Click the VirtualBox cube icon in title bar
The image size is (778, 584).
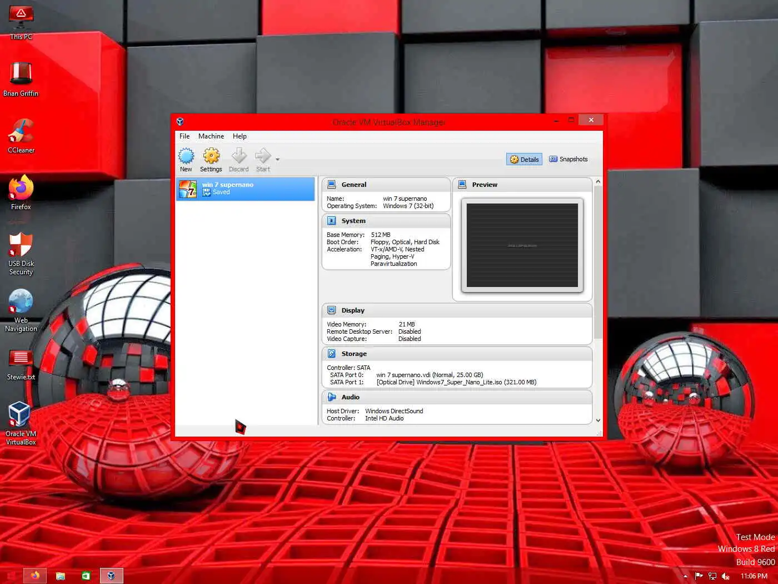click(180, 121)
